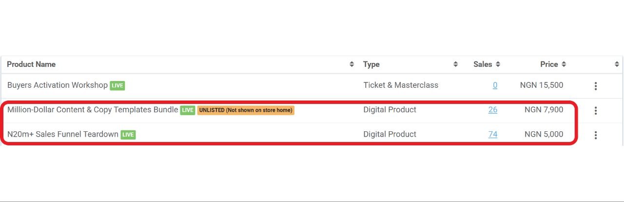Open the Templates Bundle row three-dot menu
The image size is (624, 202).
click(x=595, y=111)
